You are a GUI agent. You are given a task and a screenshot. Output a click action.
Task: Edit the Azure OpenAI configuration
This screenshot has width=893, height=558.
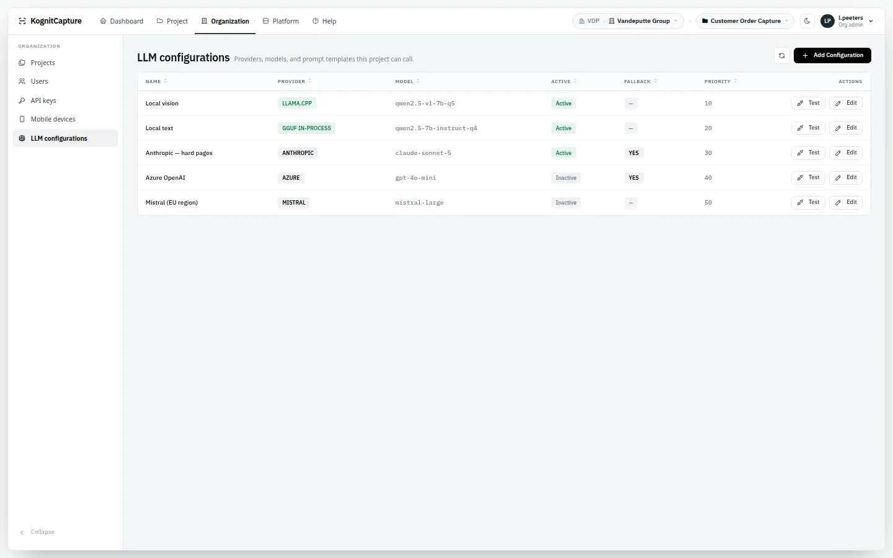click(846, 177)
